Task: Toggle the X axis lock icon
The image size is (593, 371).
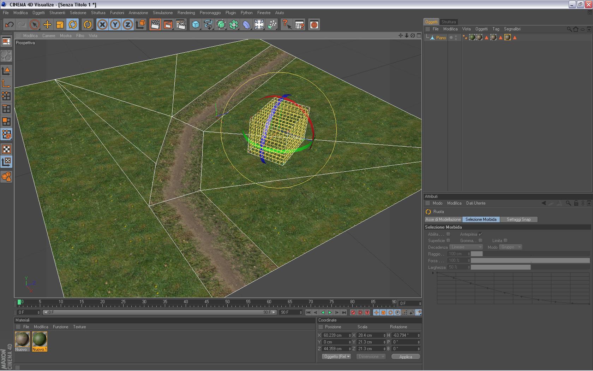Action: (102, 25)
